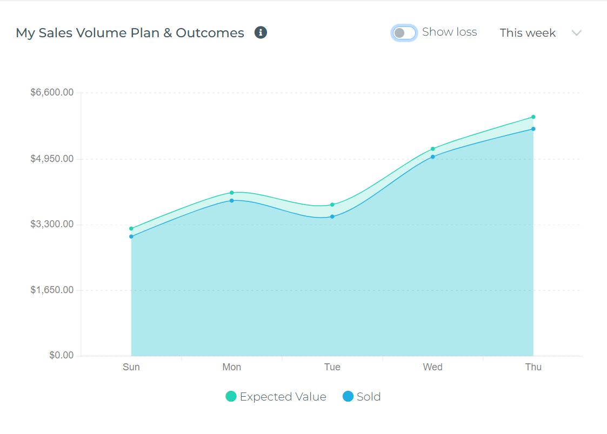Image resolution: width=607 pixels, height=434 pixels.
Task: Click the Wed label on the x-axis
Action: point(432,367)
